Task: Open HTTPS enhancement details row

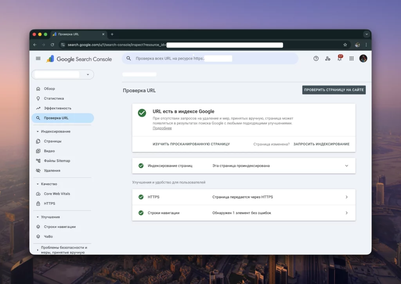Action: pos(244,197)
